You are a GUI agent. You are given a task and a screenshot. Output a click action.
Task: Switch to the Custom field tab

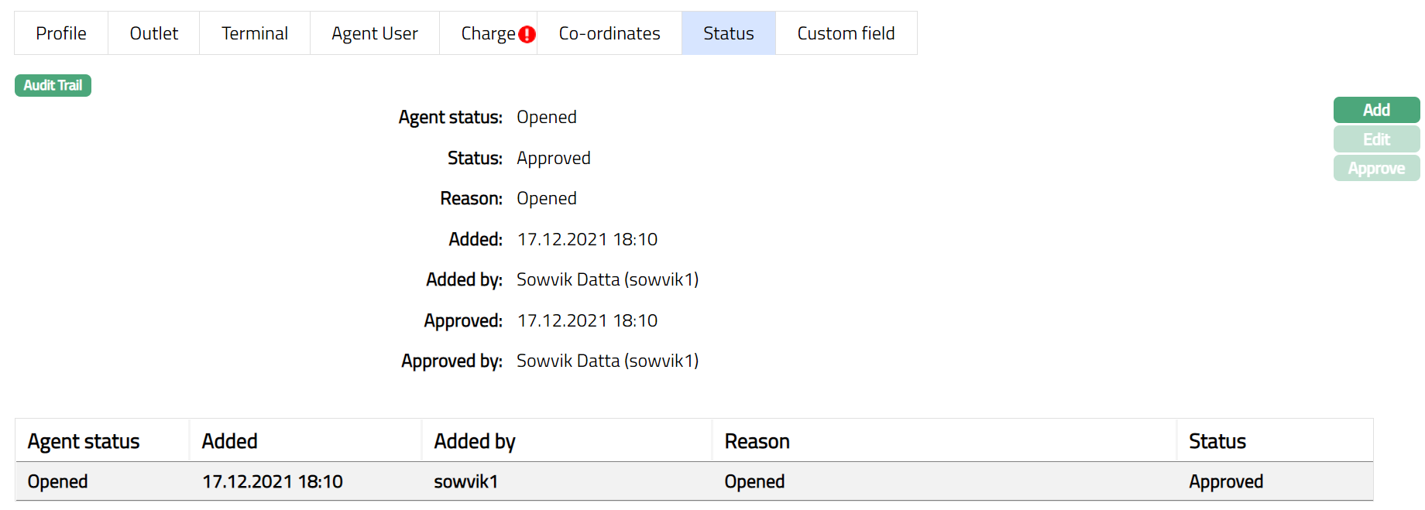click(x=846, y=33)
